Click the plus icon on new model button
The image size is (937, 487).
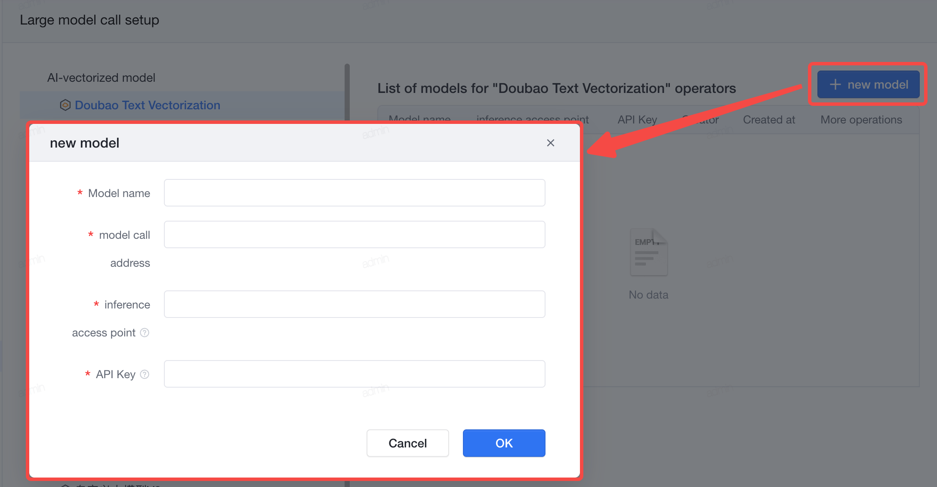(x=835, y=84)
